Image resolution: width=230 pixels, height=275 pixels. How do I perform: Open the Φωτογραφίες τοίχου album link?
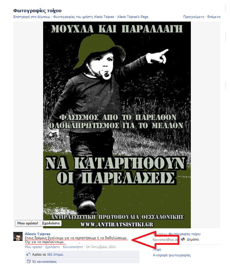(184, 234)
